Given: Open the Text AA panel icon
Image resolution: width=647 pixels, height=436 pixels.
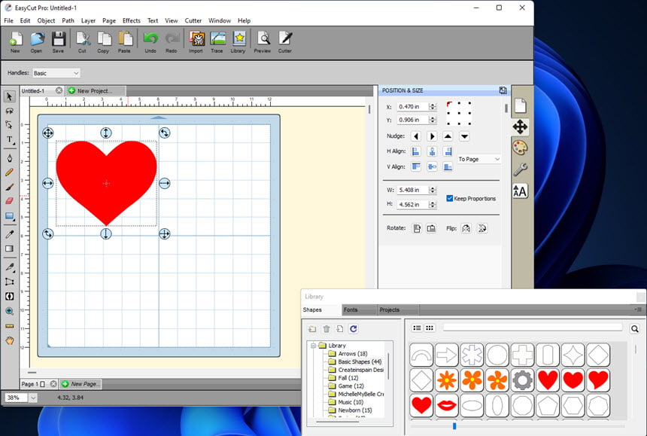Looking at the screenshot, I should [x=520, y=191].
